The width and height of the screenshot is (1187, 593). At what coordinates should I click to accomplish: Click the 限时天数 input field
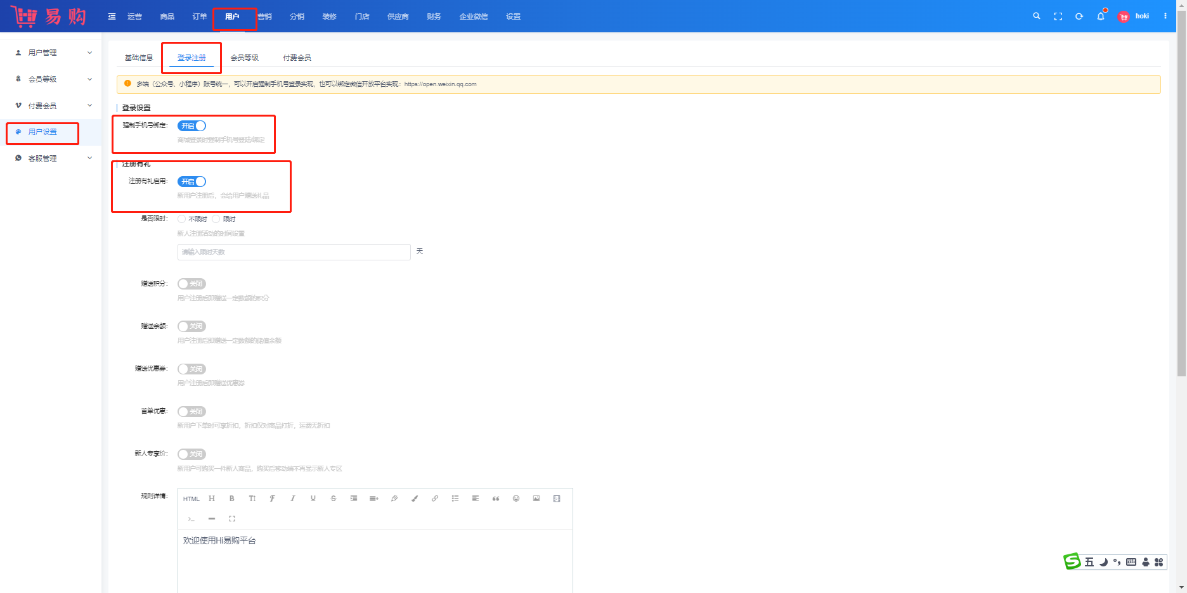[x=294, y=252]
